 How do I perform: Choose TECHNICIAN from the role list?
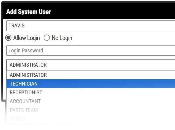pyautogui.click(x=24, y=84)
